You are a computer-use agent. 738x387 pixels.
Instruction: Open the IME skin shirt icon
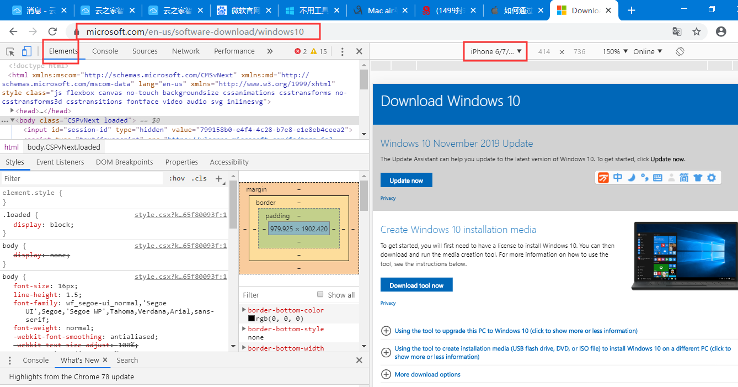(698, 178)
